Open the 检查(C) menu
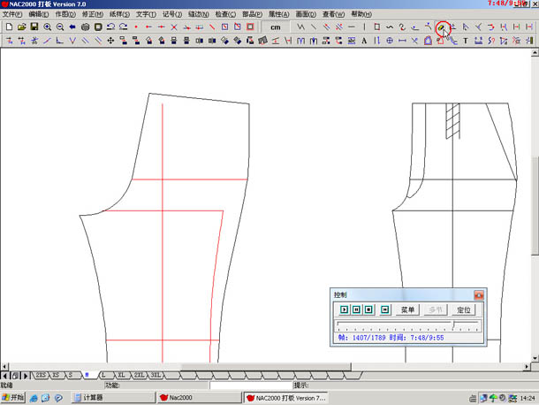The image size is (539, 405). pos(225,14)
